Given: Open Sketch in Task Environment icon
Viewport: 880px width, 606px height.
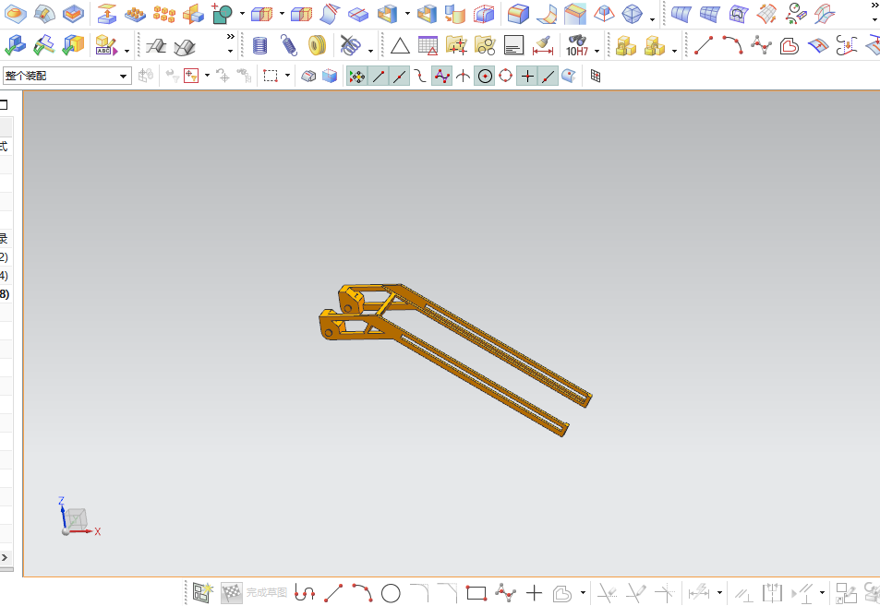Looking at the screenshot, I should [202, 592].
